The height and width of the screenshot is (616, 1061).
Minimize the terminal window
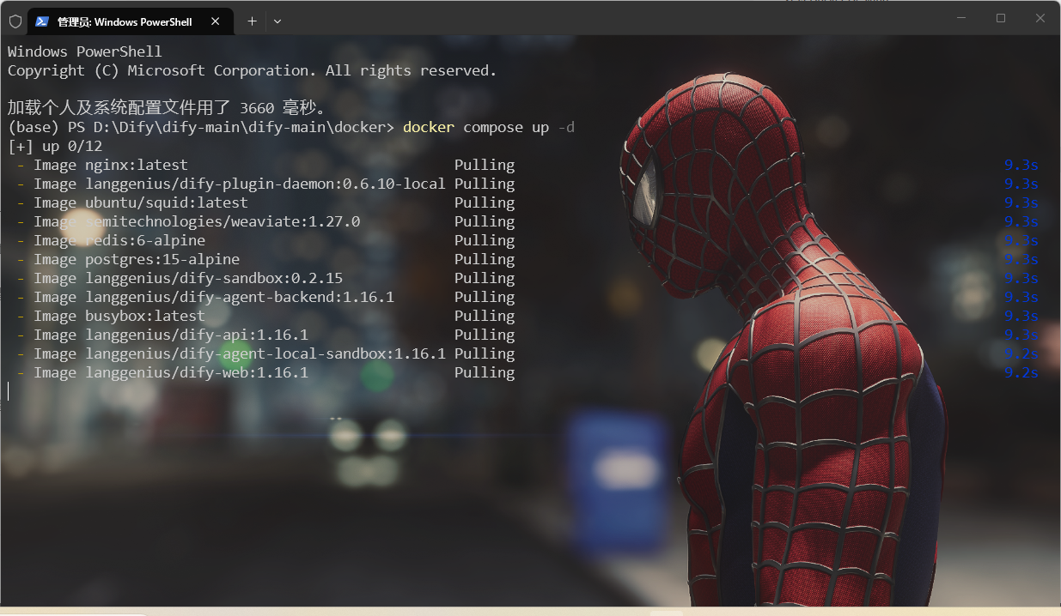click(961, 18)
